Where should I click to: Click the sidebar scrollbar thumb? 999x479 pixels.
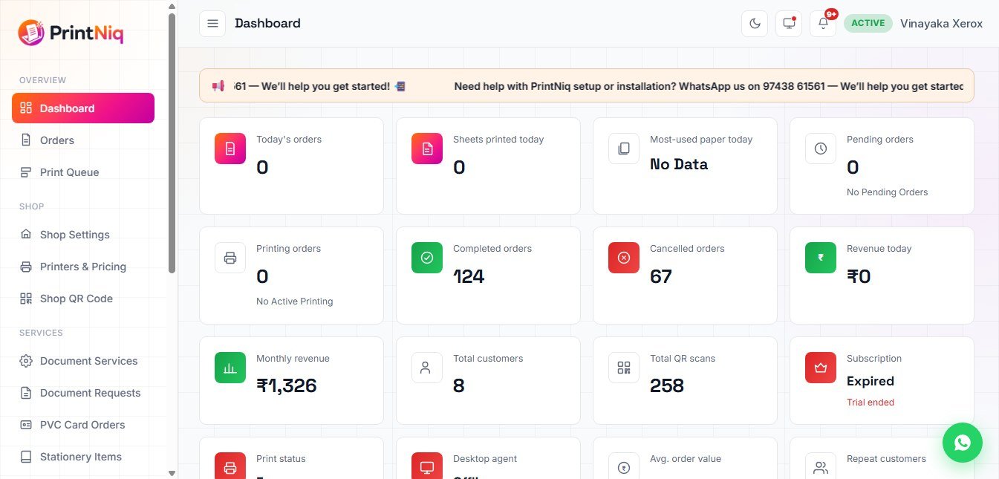pyautogui.click(x=172, y=143)
